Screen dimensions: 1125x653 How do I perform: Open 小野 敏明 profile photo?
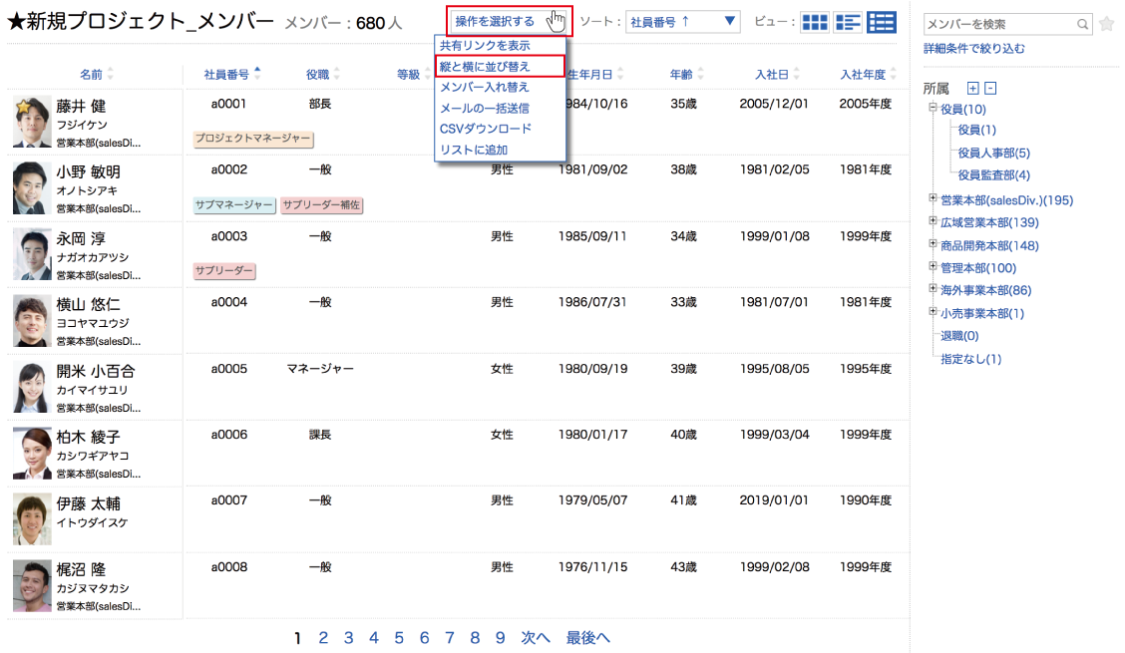32,188
